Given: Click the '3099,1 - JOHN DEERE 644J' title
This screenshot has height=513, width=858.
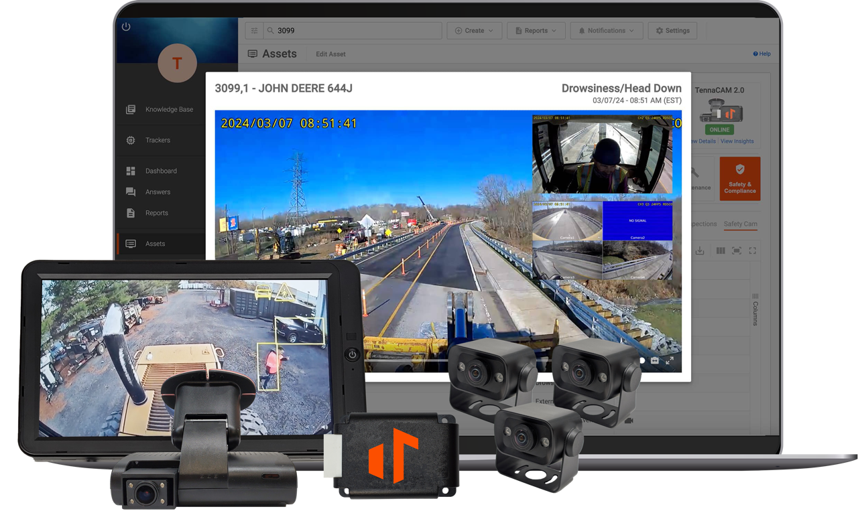Looking at the screenshot, I should [284, 88].
